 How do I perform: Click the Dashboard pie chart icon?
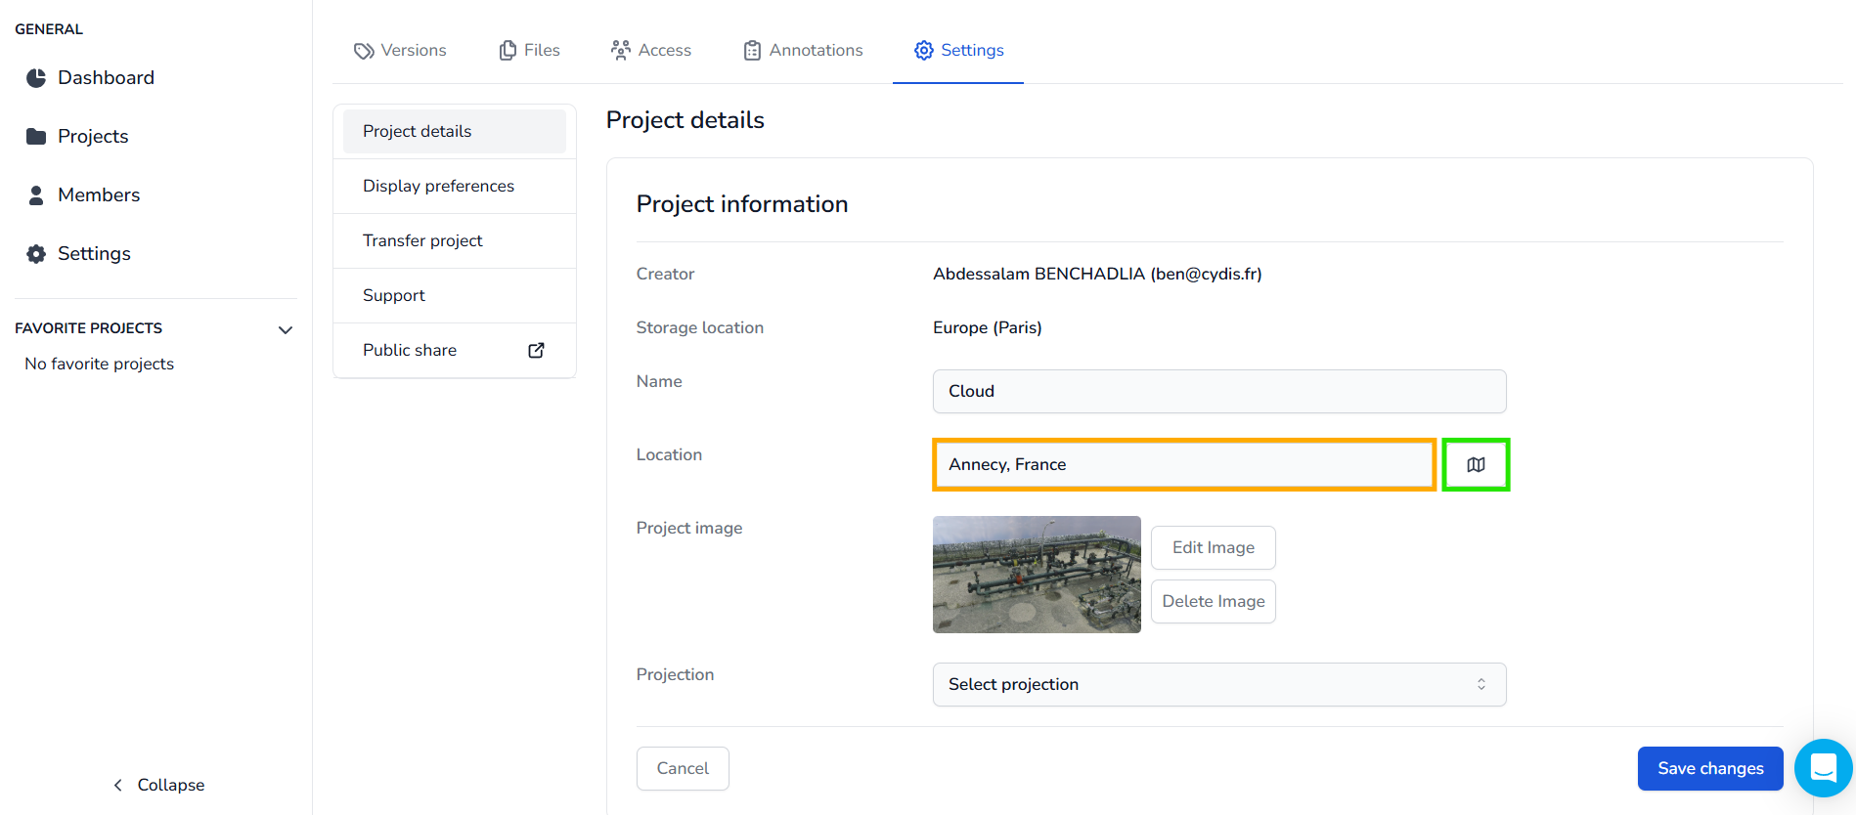tap(36, 78)
